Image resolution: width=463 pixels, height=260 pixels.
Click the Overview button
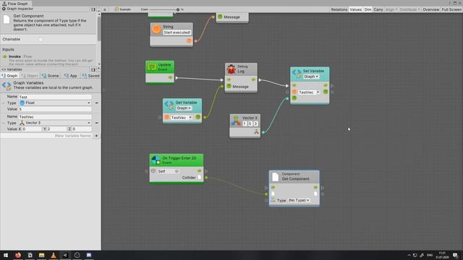431,9
